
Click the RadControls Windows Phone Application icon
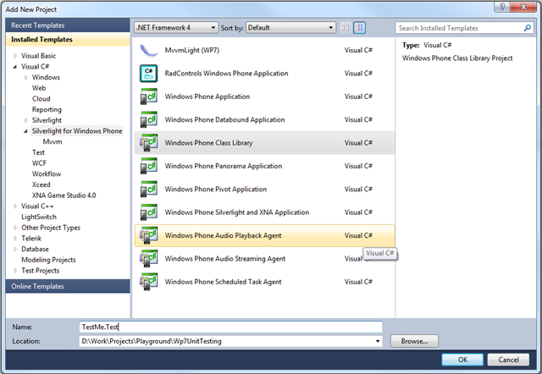click(x=149, y=74)
